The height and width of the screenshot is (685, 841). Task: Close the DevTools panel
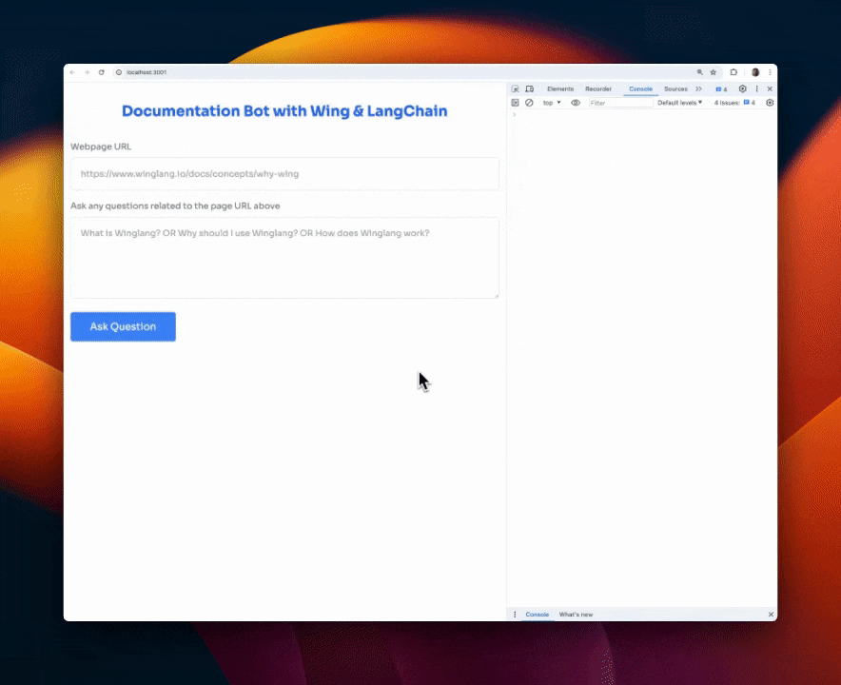pos(770,89)
